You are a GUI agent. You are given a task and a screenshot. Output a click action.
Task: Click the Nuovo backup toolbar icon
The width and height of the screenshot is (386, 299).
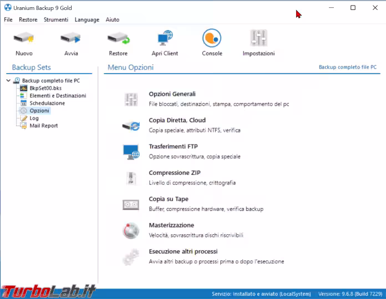(24, 38)
